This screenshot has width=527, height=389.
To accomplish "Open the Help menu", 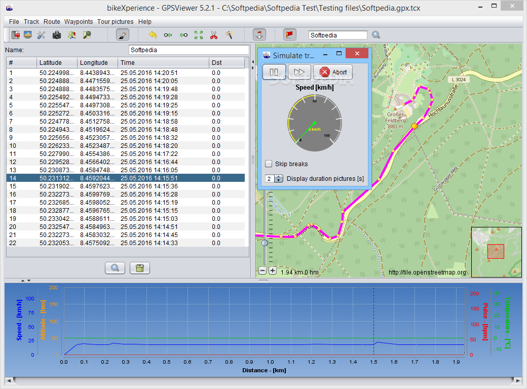I will coord(145,21).
